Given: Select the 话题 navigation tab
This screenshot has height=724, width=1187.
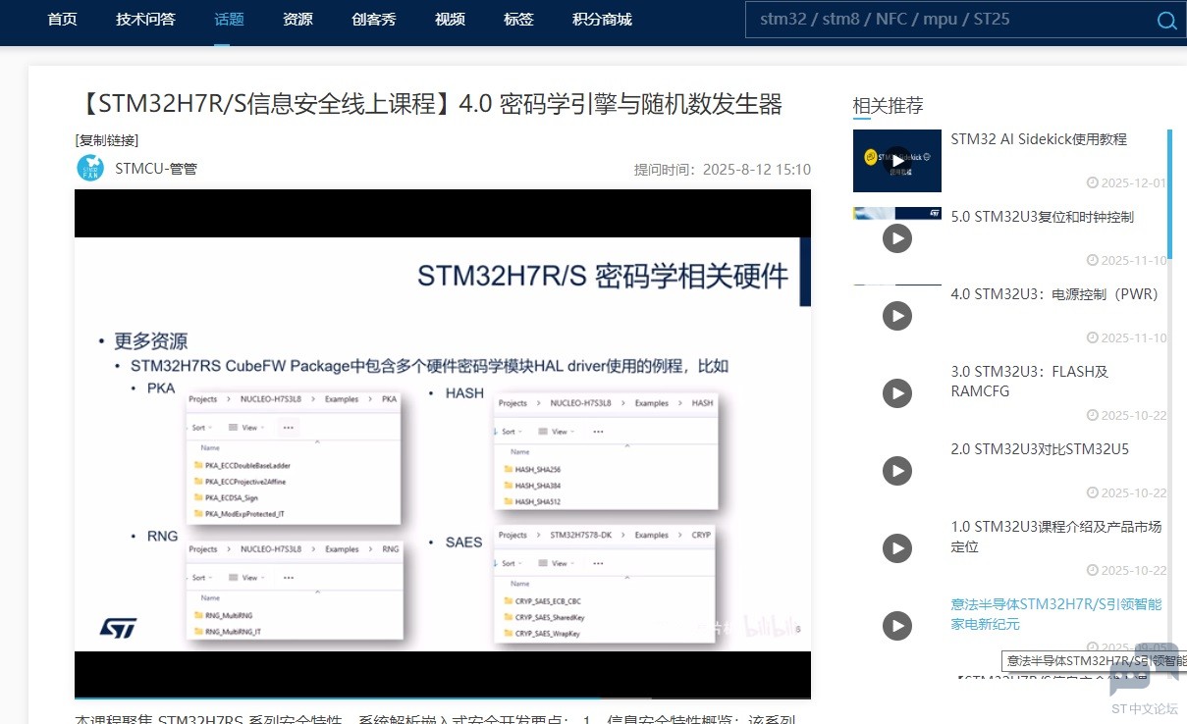Looking at the screenshot, I should coord(229,20).
